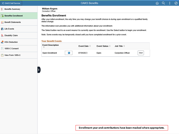Sort by Job Title column
The height and width of the screenshot is (134, 179).
coord(124,46)
